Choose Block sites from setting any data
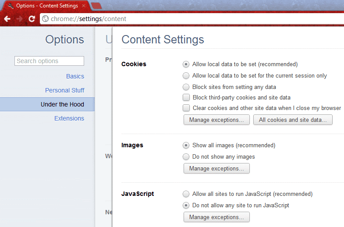This screenshot has height=227, width=344. click(186, 87)
